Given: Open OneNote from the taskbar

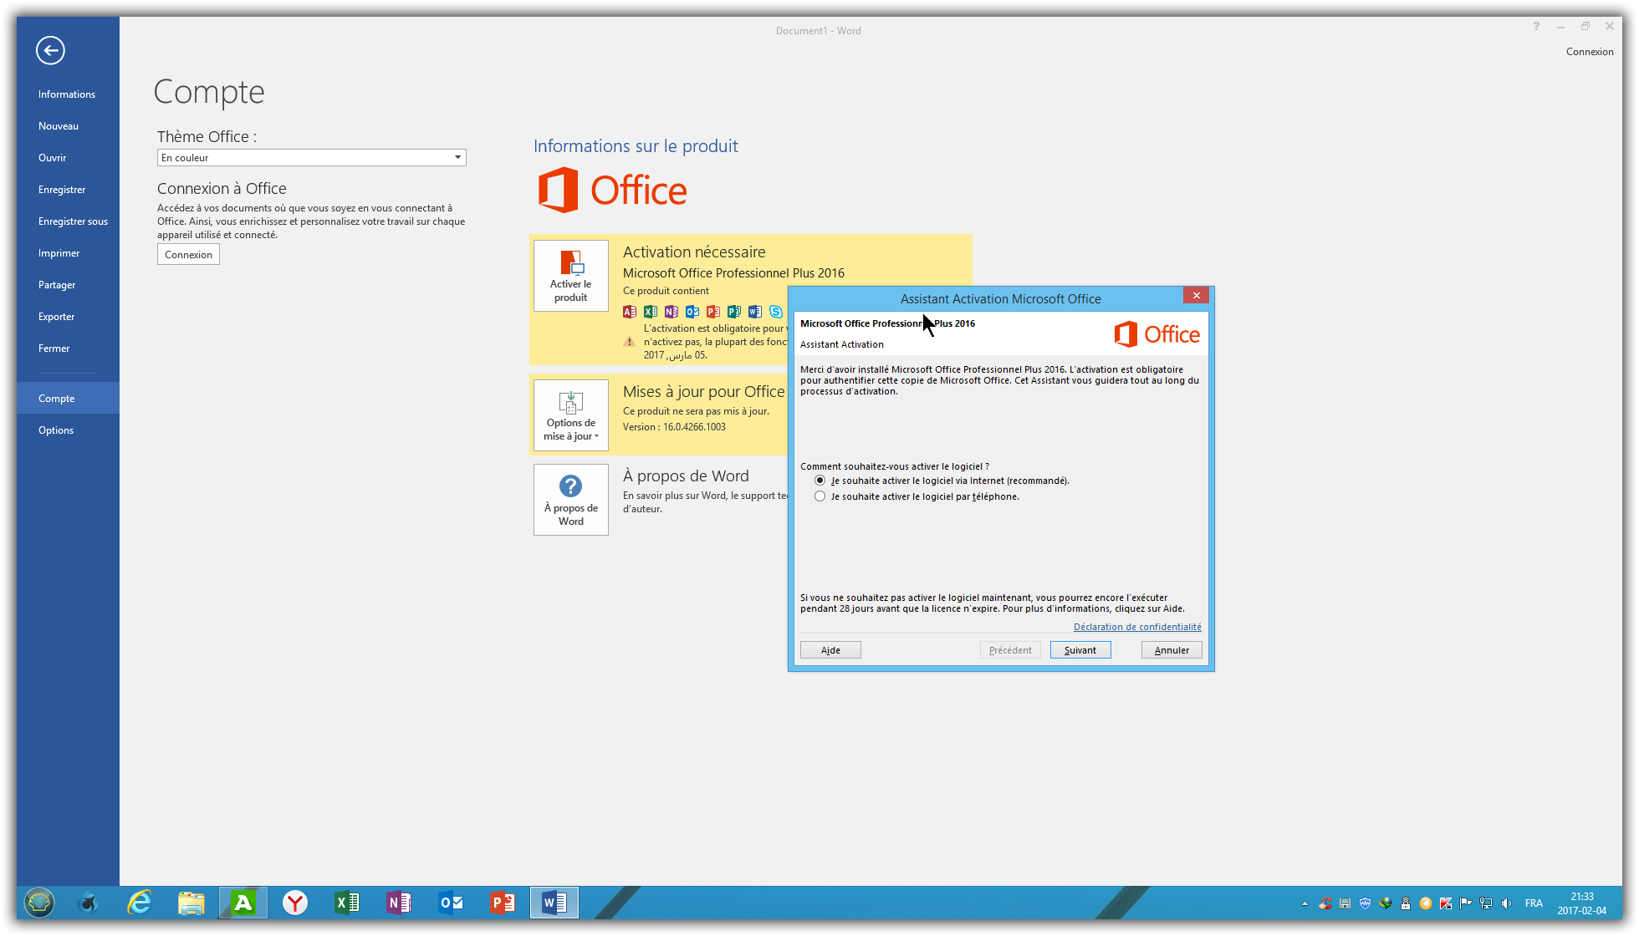Looking at the screenshot, I should (x=399, y=903).
